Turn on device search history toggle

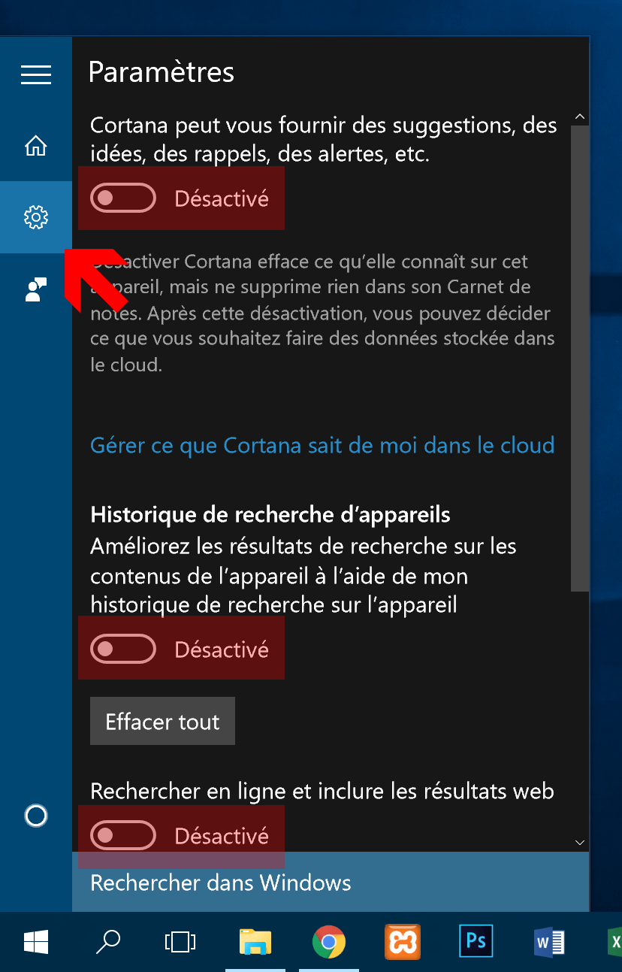[x=123, y=649]
